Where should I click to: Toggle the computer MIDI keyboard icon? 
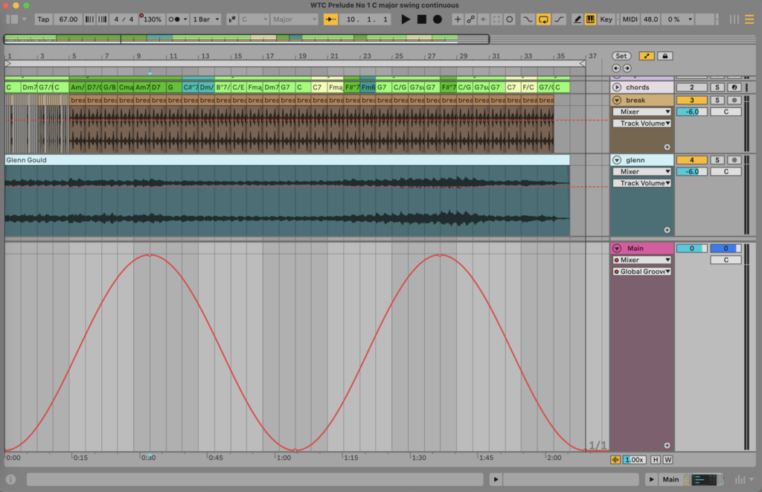[590, 19]
